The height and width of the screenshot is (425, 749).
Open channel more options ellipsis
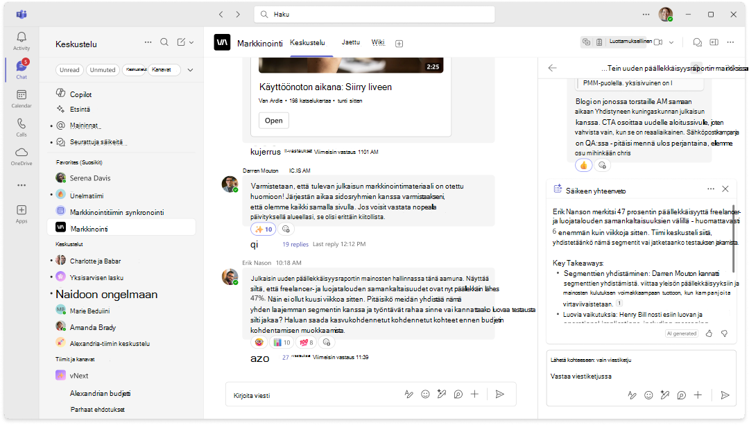(730, 42)
